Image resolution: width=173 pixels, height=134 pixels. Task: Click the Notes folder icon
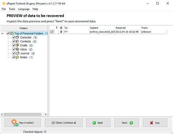click(x=18, y=57)
